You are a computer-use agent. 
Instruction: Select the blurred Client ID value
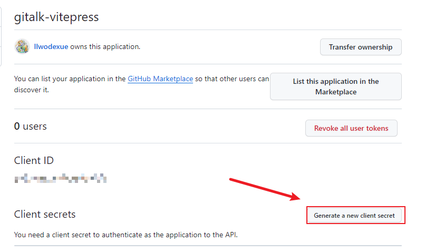pyautogui.click(x=61, y=178)
